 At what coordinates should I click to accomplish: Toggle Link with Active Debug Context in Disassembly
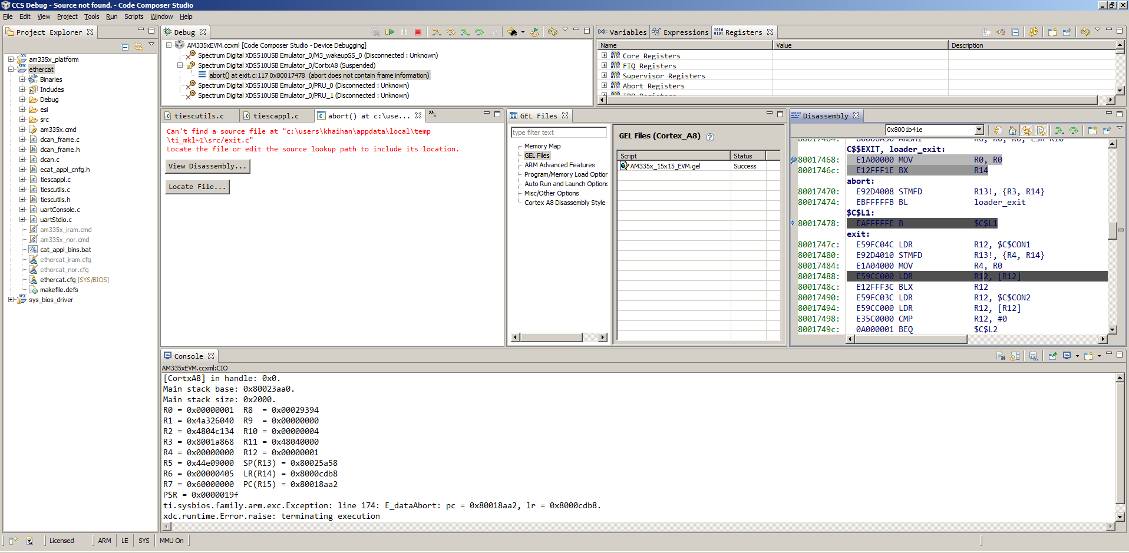coord(1026,130)
